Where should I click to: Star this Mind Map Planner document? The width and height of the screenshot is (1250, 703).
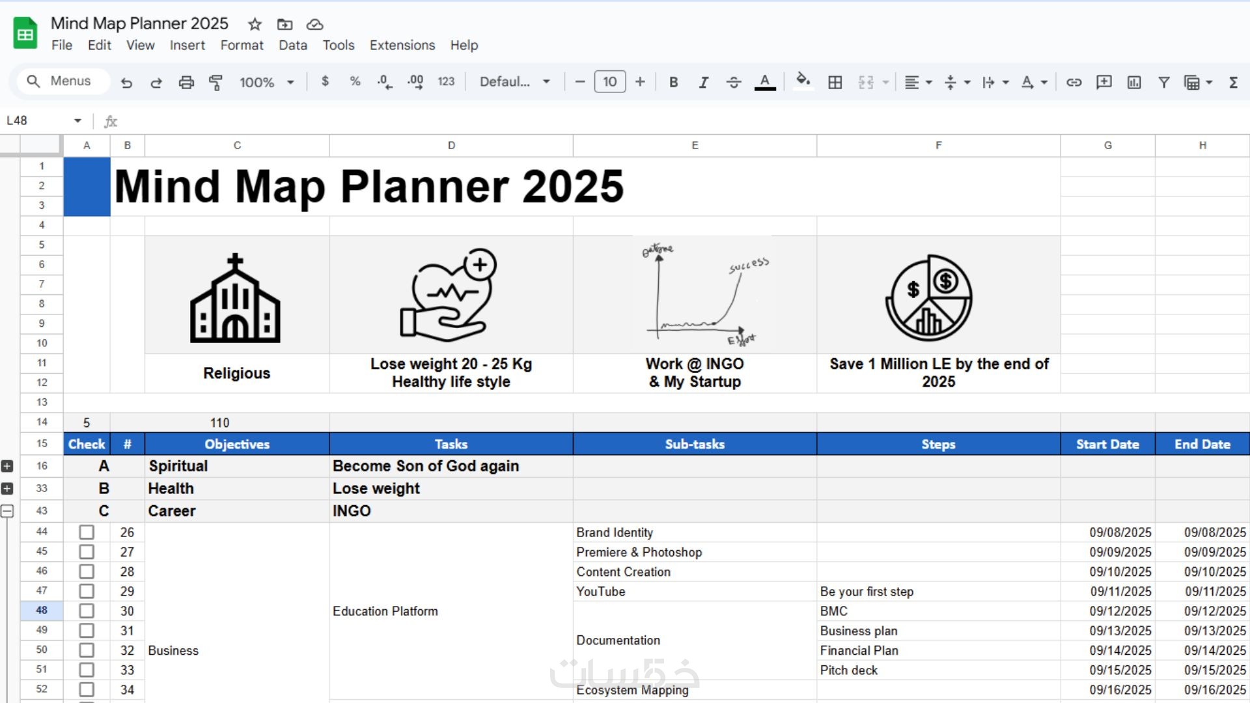coord(255,24)
